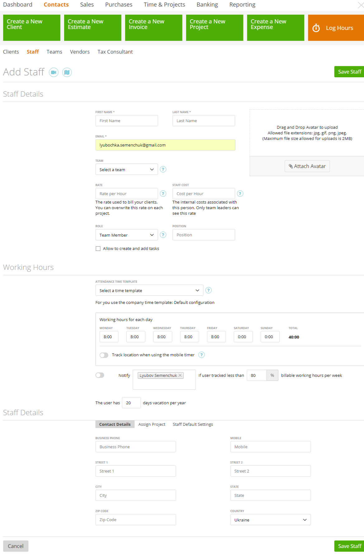Screen dimensions: 364x557
Task: Click Create a New Estimate button
Action: tap(93, 28)
